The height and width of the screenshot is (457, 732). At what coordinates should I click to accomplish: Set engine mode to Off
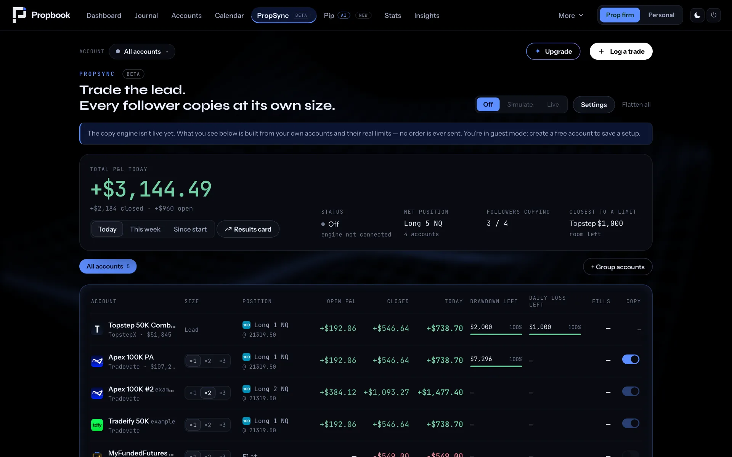pyautogui.click(x=488, y=104)
